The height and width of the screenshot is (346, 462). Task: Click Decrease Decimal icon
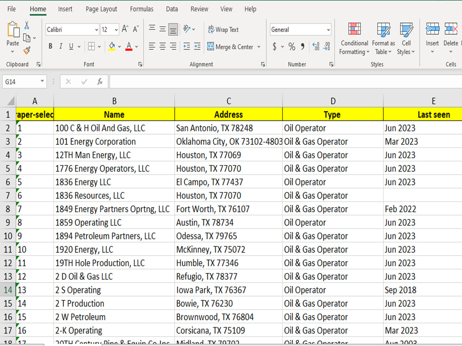tap(327, 47)
